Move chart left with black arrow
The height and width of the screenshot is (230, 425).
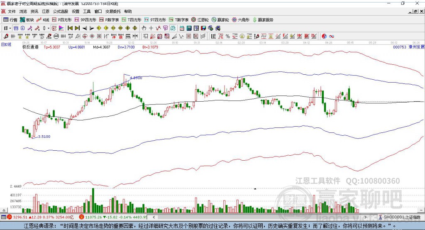[x=85, y=28]
